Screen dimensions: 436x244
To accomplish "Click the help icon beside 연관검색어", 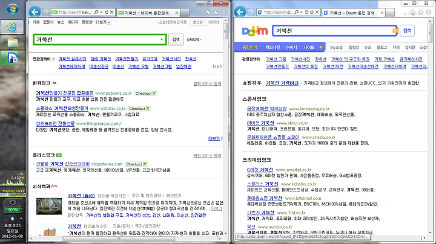I will pyautogui.click(x=53, y=59).
